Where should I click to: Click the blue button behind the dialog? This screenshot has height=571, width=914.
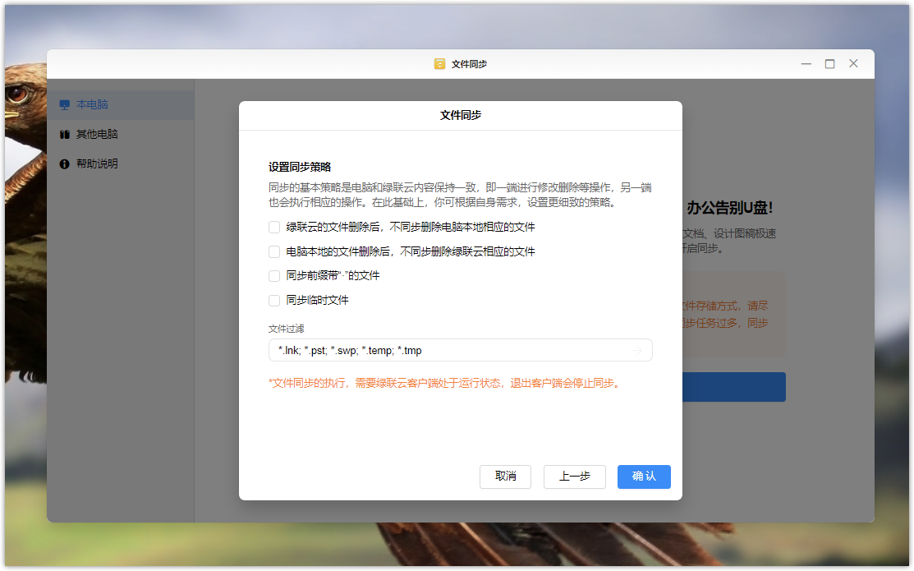[733, 387]
